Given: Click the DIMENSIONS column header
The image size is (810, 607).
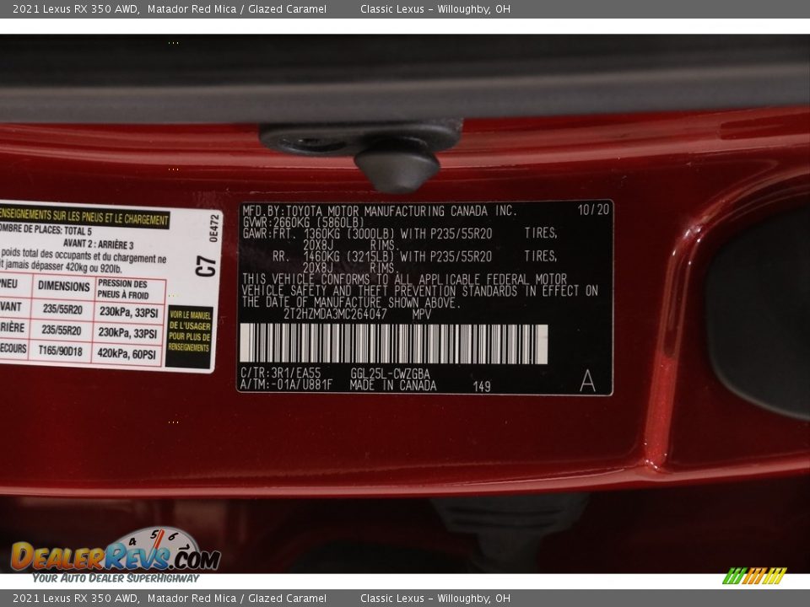Looking at the screenshot, I should pos(63,286).
